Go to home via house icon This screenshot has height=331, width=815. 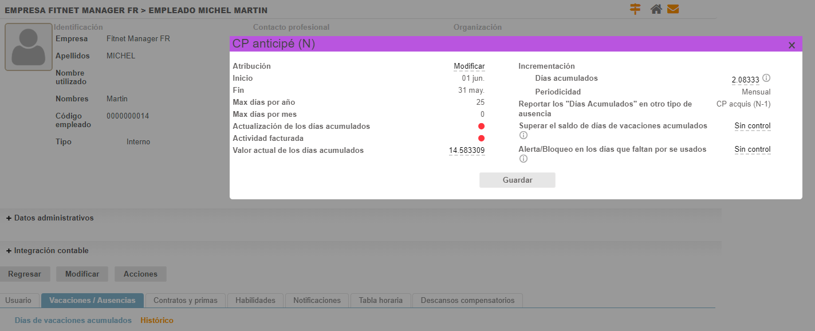pyautogui.click(x=656, y=9)
